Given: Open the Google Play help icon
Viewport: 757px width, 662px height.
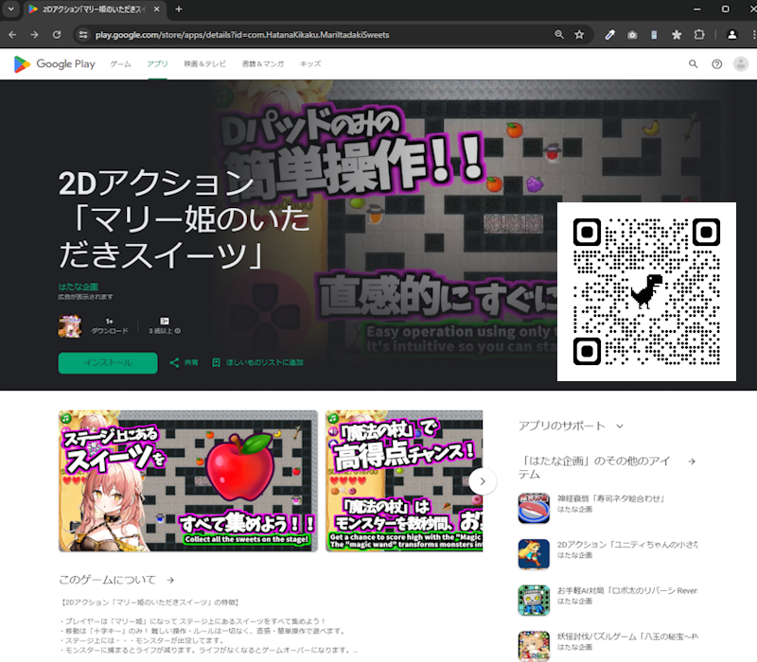Looking at the screenshot, I should point(716,64).
